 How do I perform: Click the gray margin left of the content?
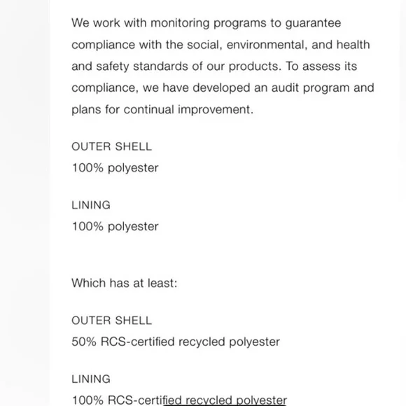point(24,203)
